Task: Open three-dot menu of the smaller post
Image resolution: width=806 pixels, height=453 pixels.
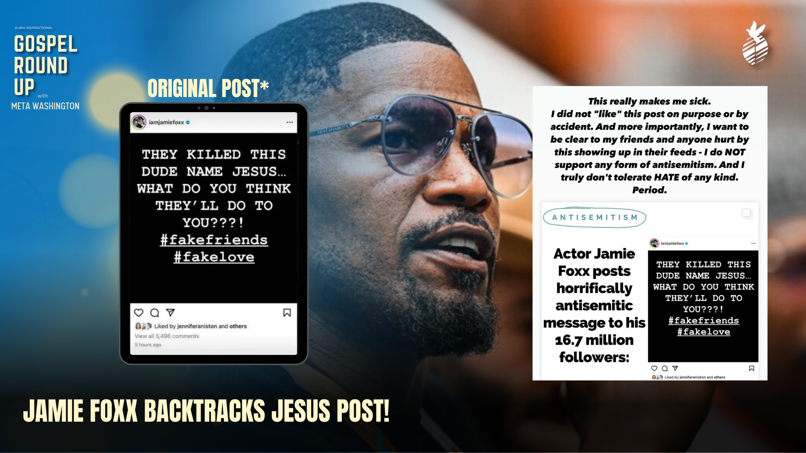Action: click(753, 243)
